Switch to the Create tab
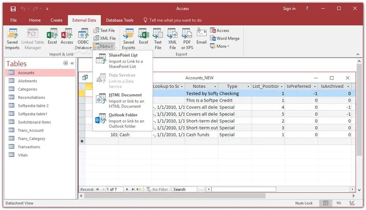366x210 pixels. (56, 20)
